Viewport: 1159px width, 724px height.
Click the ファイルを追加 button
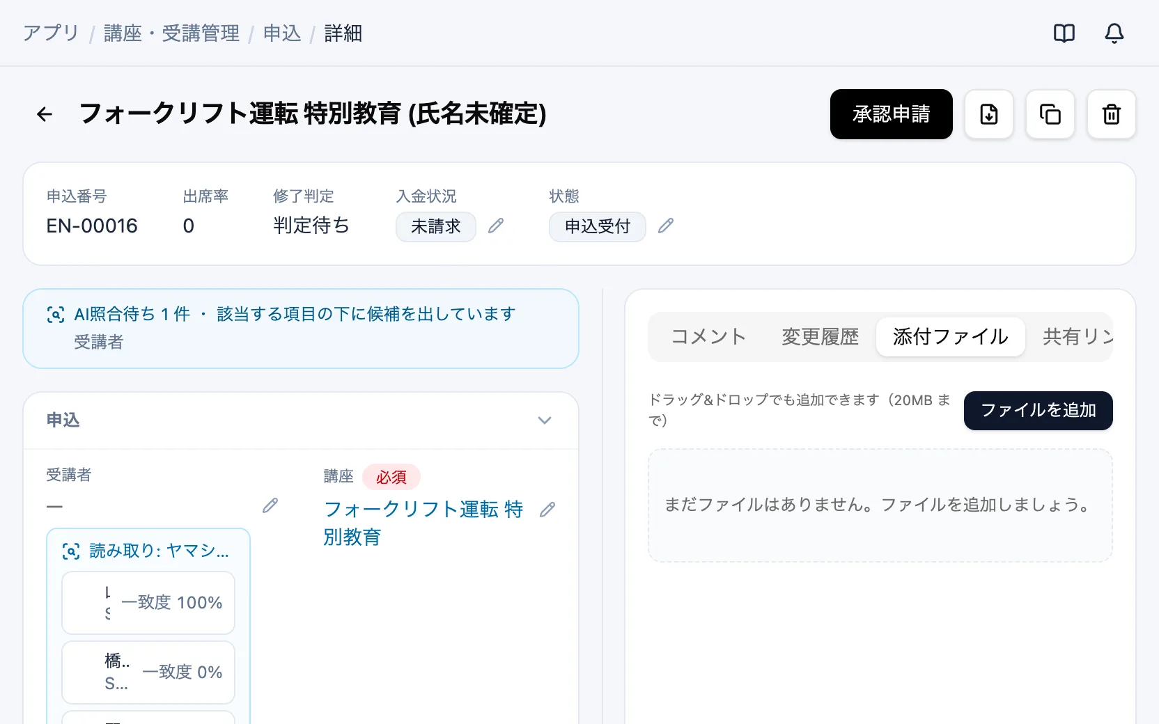[1039, 411]
